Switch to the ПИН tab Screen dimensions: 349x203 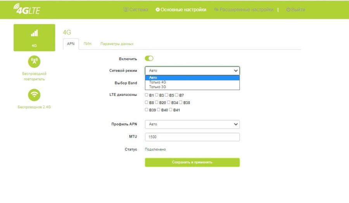[x=88, y=44]
